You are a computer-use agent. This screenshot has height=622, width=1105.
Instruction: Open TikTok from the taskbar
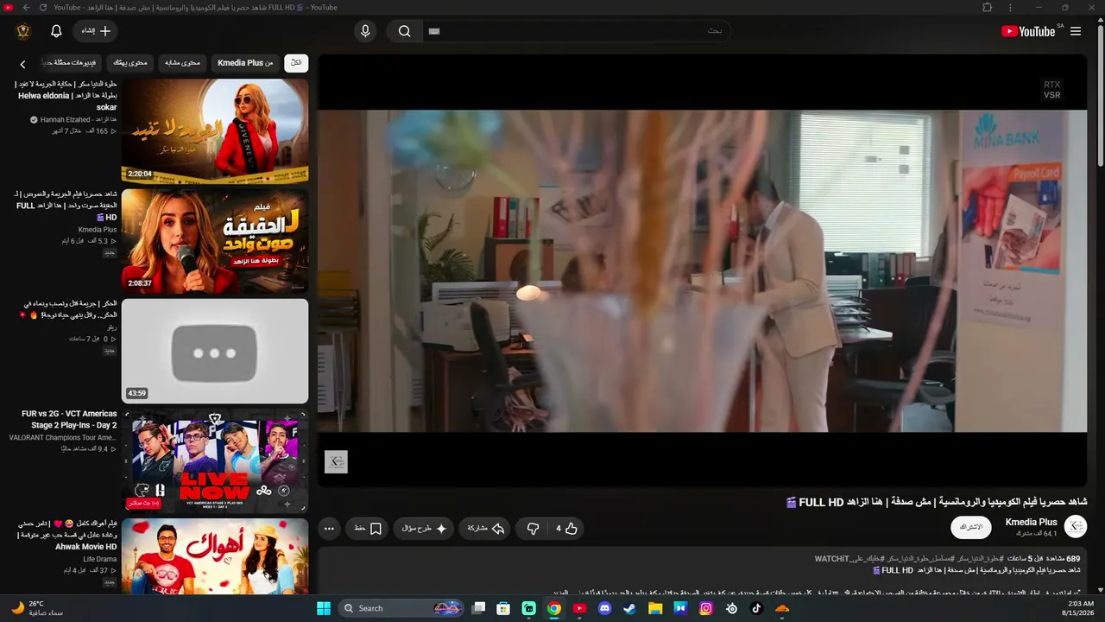point(757,608)
